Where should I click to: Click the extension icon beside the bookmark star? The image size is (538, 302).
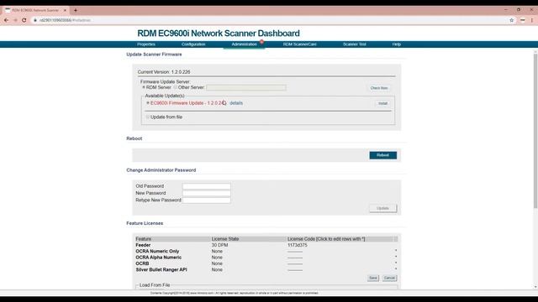click(522, 20)
